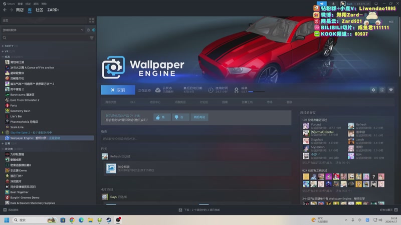The image size is (401, 225).
Task: Open the achievements icon
Action: point(236,90)
